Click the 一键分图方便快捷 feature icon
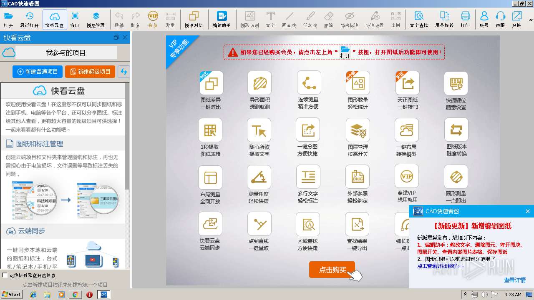534x300 pixels. point(308,130)
